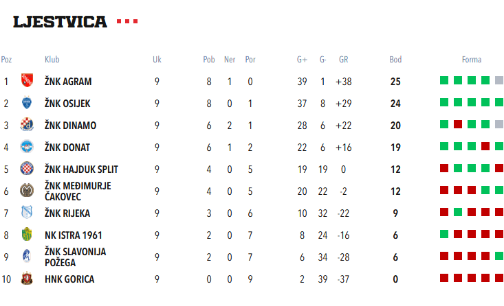Viewport: 504px width, 306px height.
Task: Click the ŽNK Slavonija Požega crest
Action: click(27, 257)
